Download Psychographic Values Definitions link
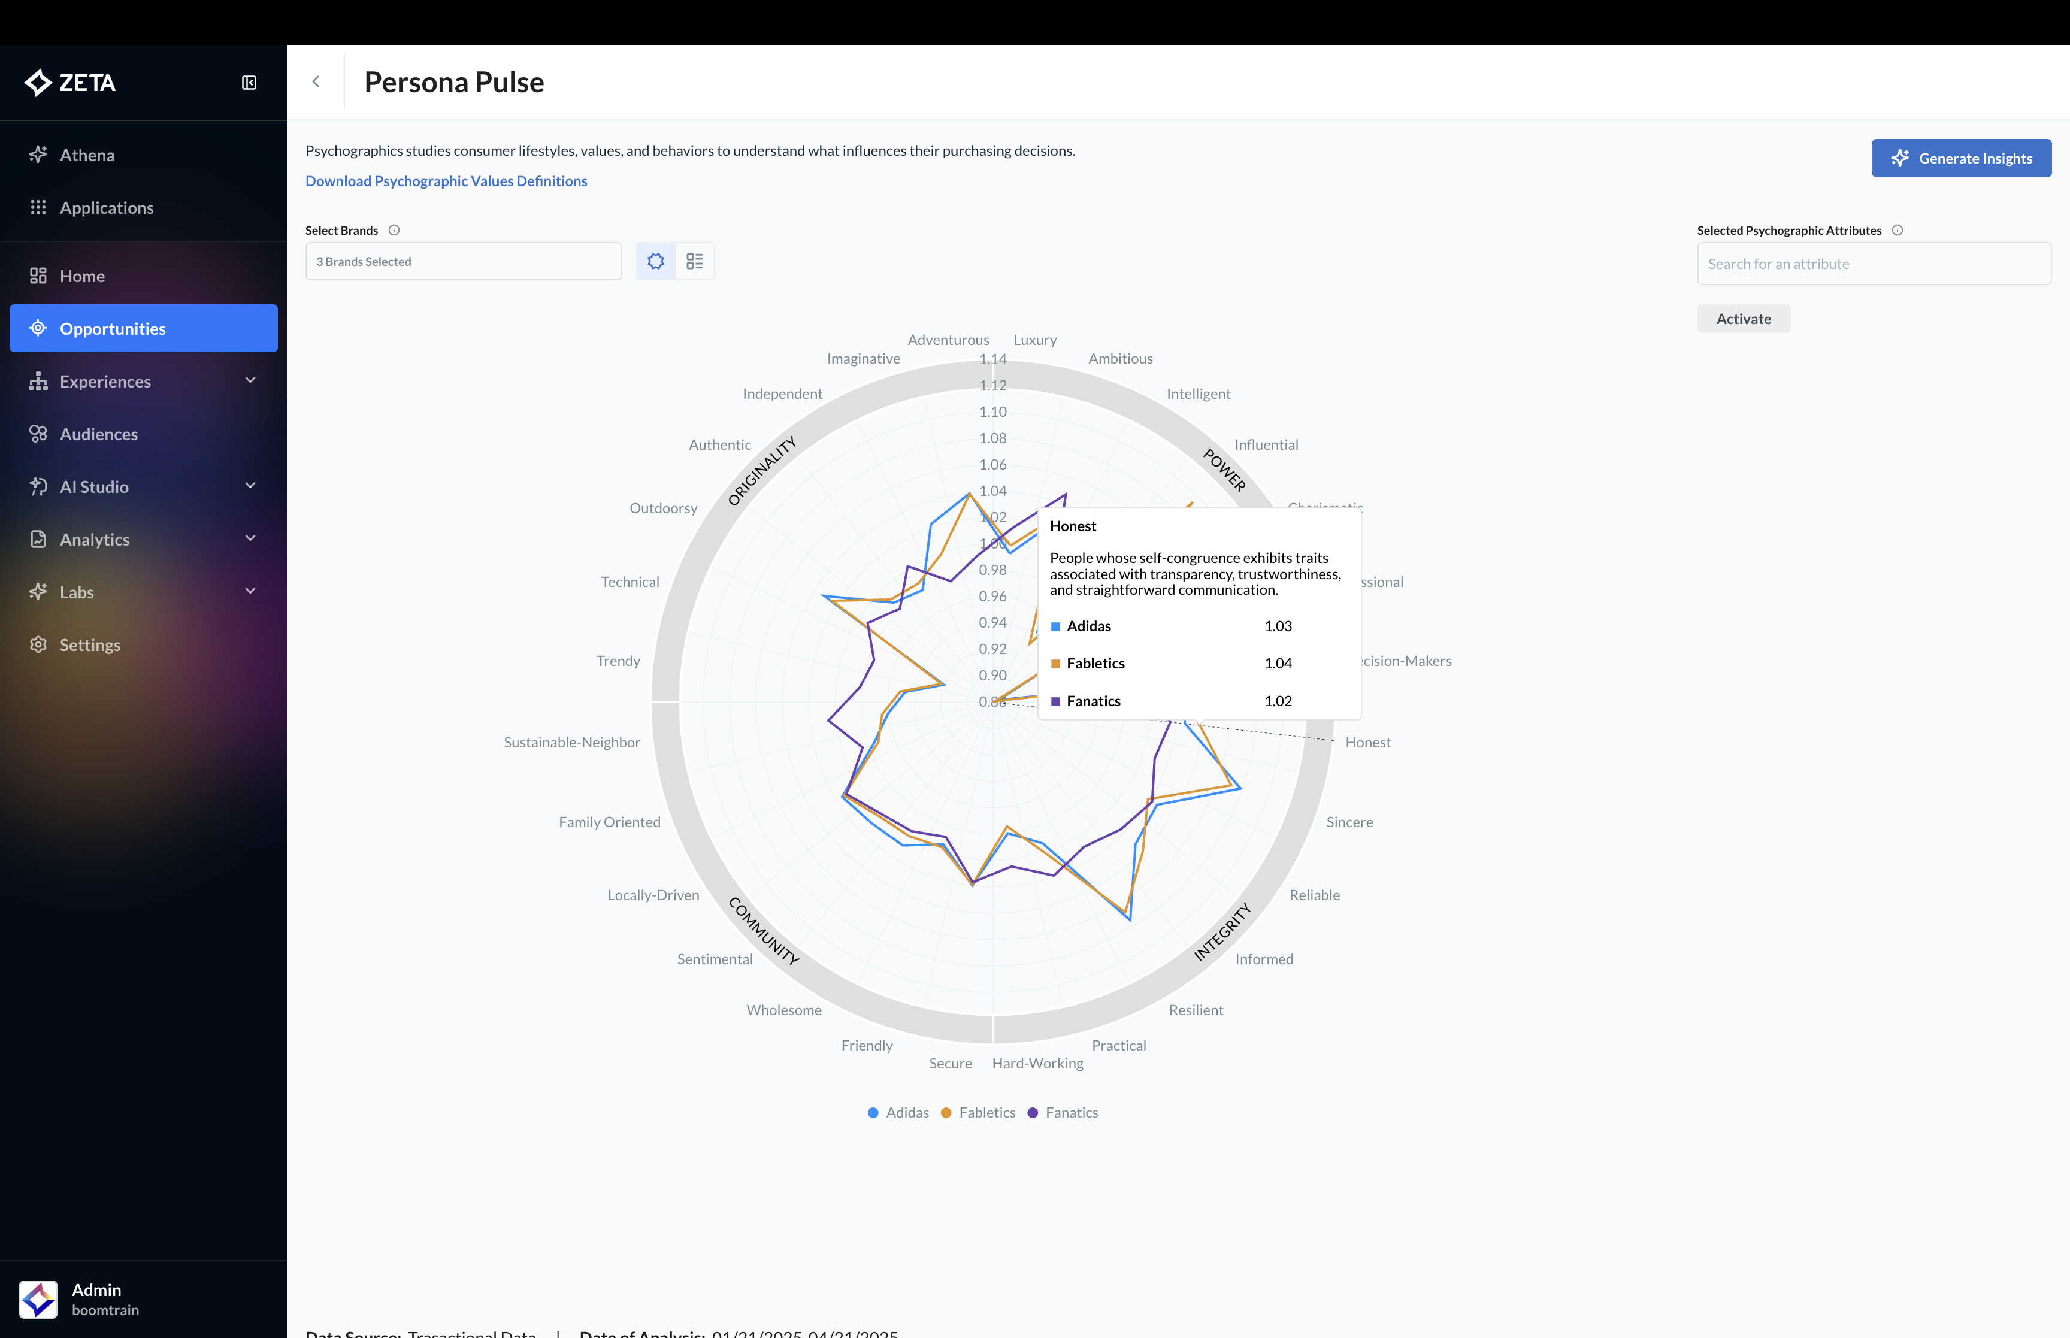 click(x=446, y=181)
